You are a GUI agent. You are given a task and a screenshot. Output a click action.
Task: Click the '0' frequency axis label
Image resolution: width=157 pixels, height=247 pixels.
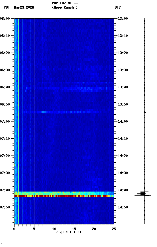[x=14, y=229]
